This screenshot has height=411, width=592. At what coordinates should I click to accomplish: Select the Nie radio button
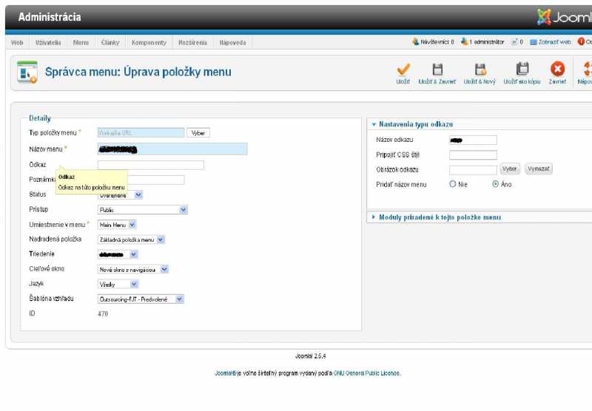click(453, 184)
